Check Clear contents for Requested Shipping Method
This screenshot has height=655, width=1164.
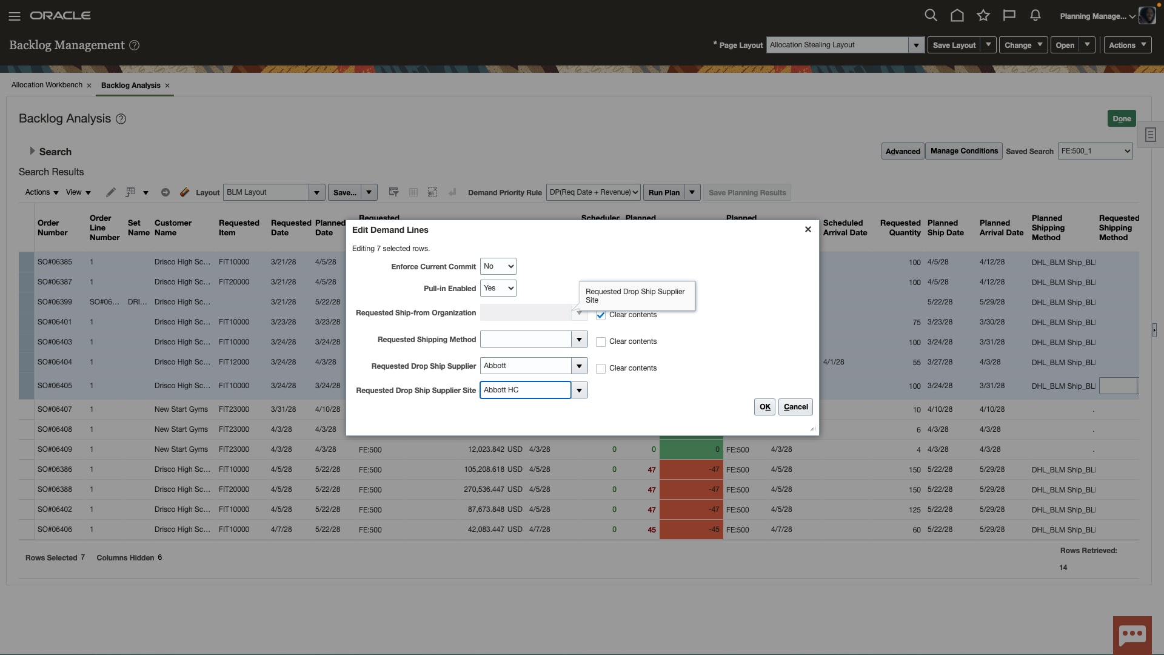coord(601,342)
